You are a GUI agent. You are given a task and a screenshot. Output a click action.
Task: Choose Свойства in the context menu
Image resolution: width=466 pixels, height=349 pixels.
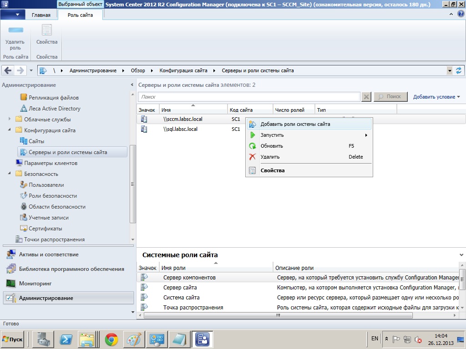tap(309, 170)
